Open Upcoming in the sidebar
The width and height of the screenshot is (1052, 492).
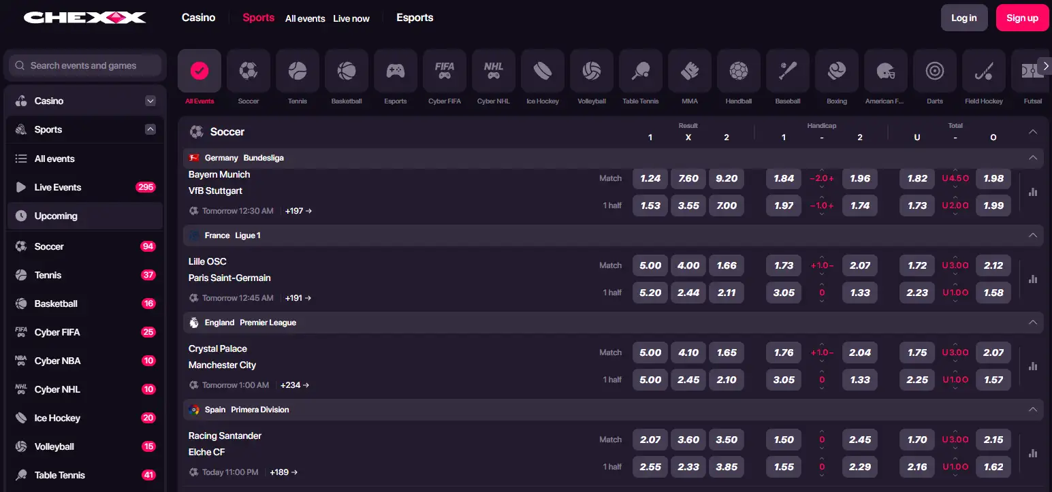85,216
